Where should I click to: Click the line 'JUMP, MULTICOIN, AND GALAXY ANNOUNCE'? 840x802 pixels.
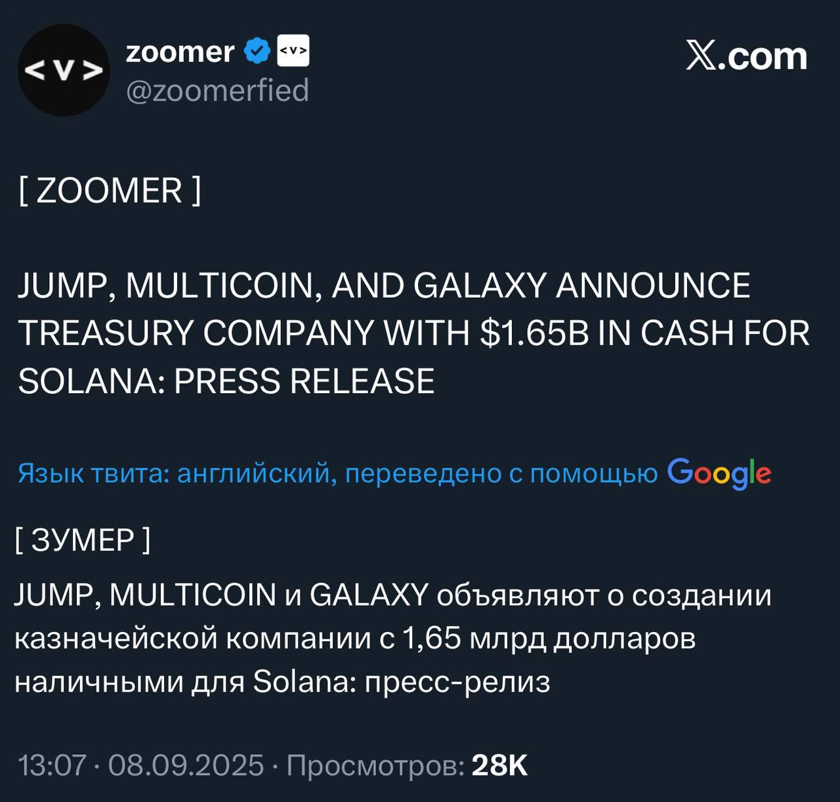coord(384,285)
